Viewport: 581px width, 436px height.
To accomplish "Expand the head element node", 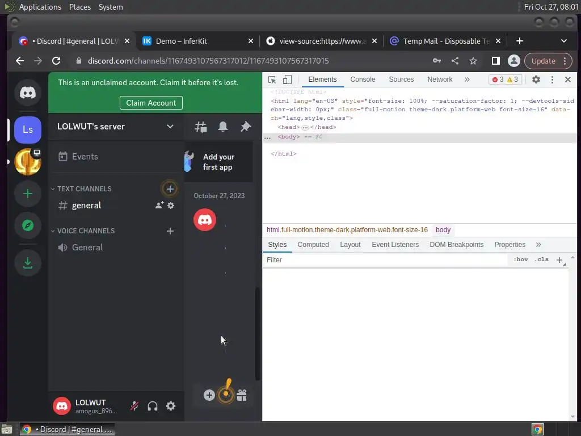I will [305, 128].
